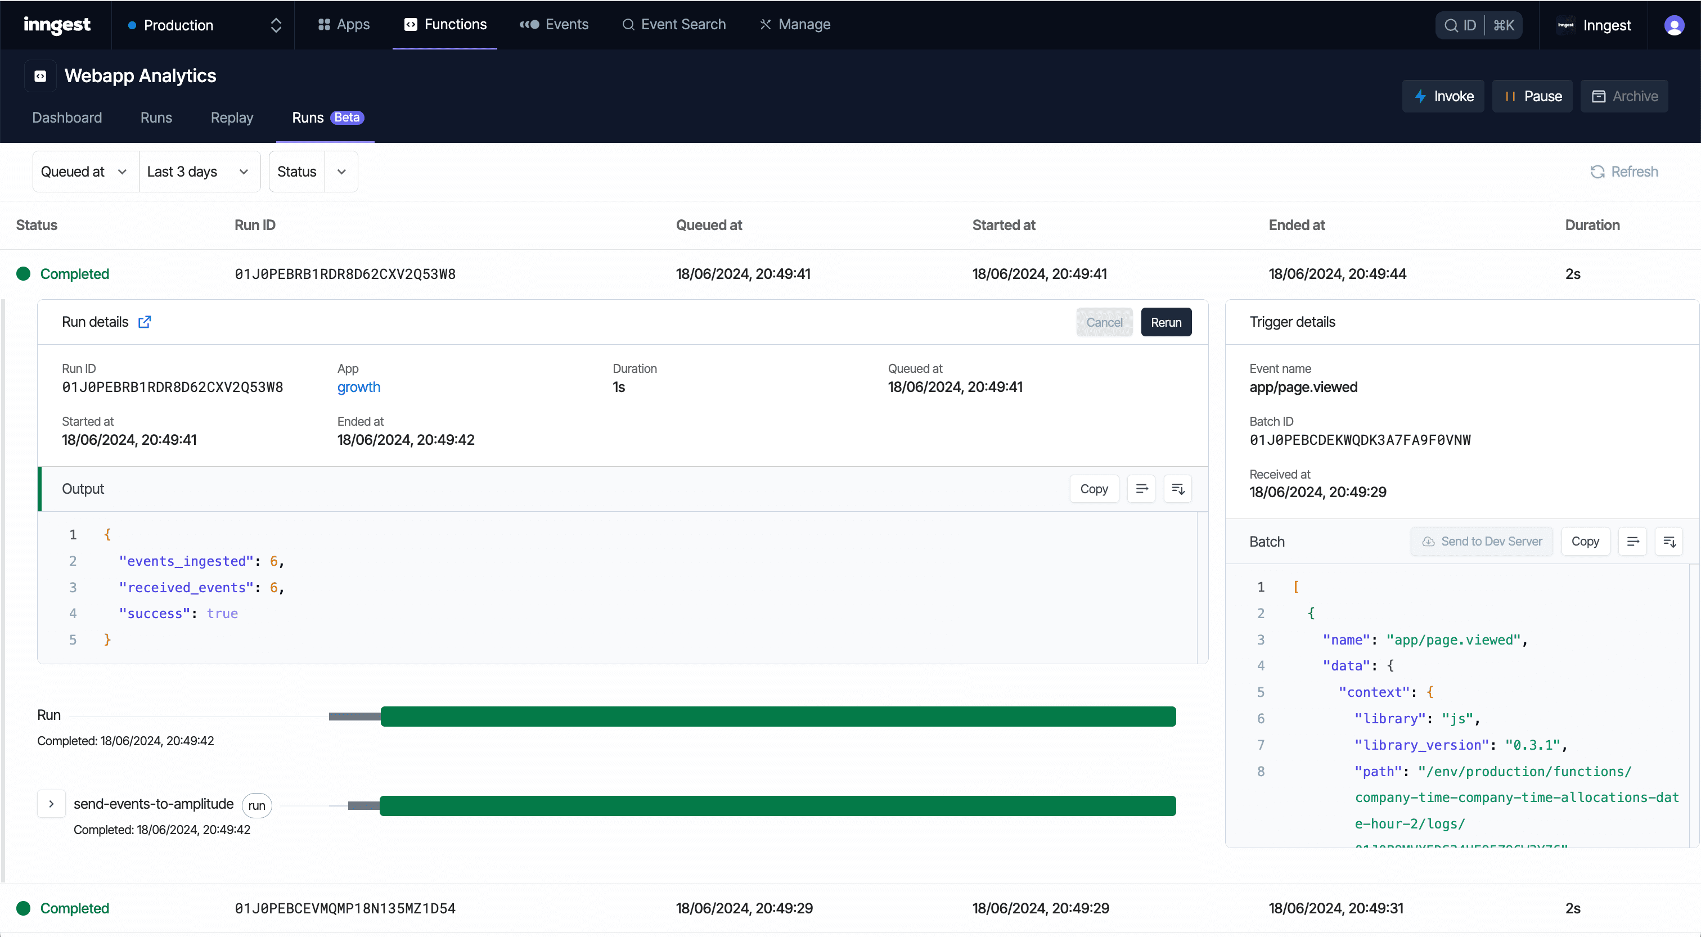
Task: Select the Replay tab
Action: [232, 116]
